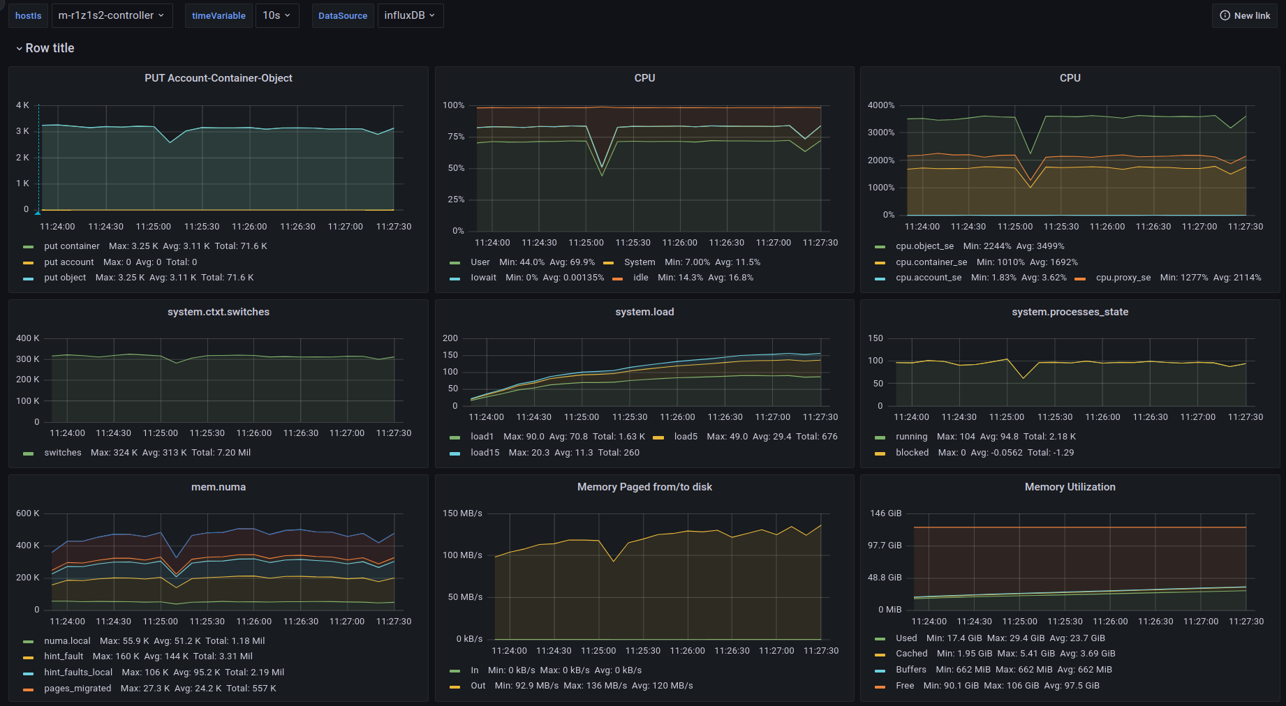Screen dimensions: 1286x706
Task: Toggle the iowait series in CPU legend
Action: coord(483,278)
